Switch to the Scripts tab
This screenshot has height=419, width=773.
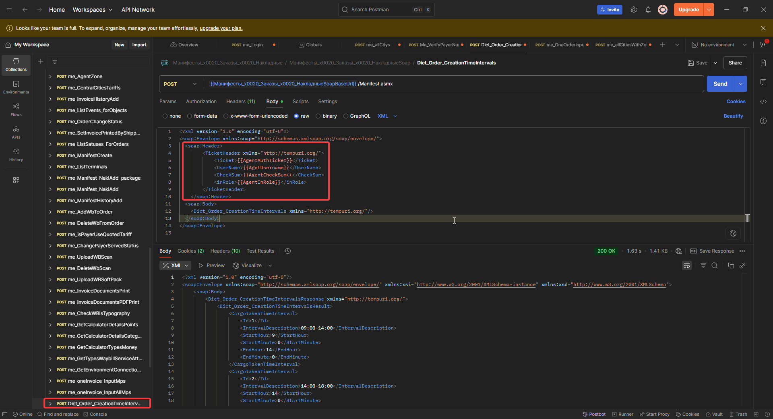coord(300,102)
